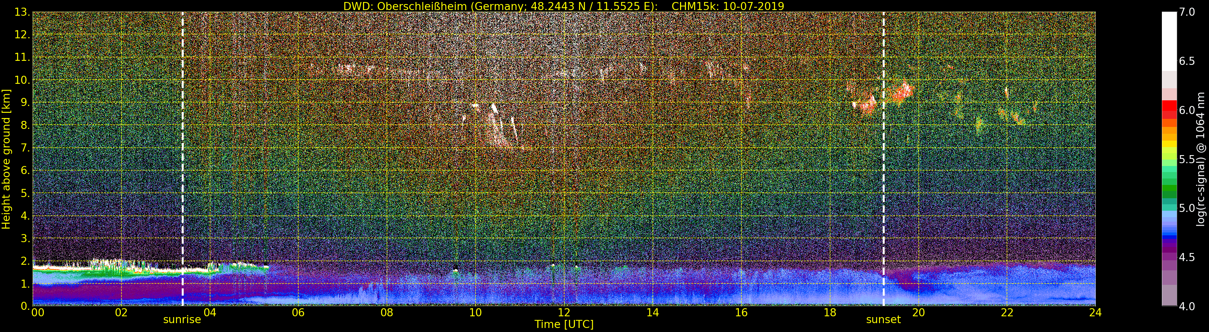Screen dimensions: 1209x332
Task: Click the height tick label '1.'
Action: click(x=25, y=283)
